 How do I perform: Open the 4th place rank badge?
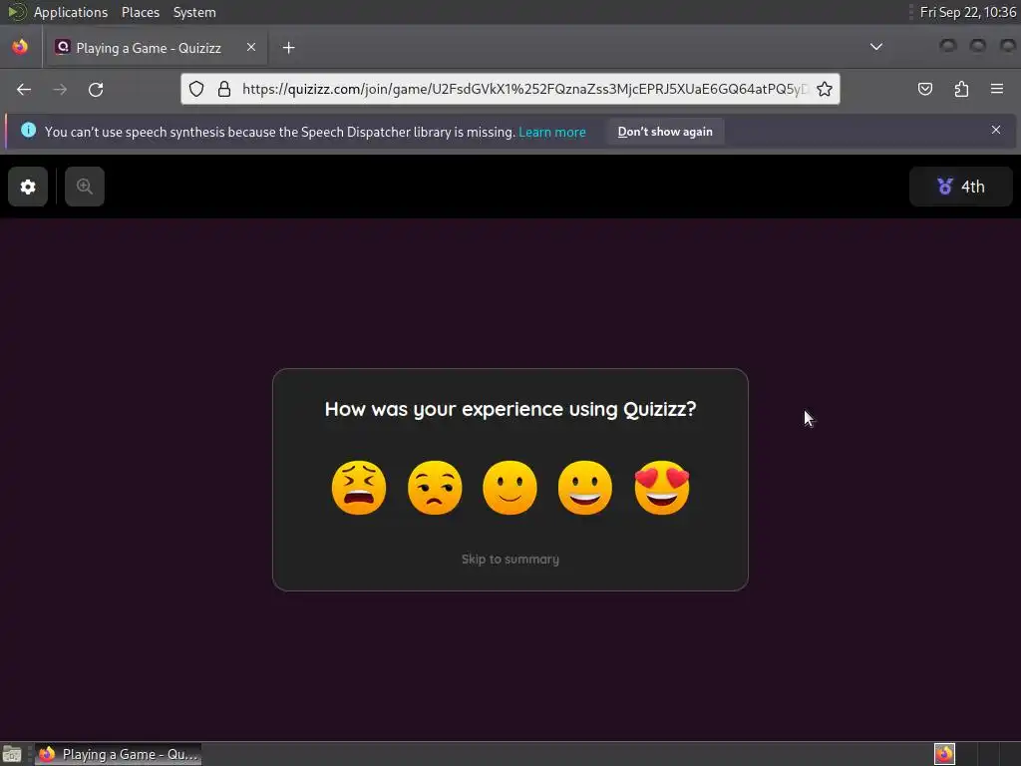click(x=960, y=187)
